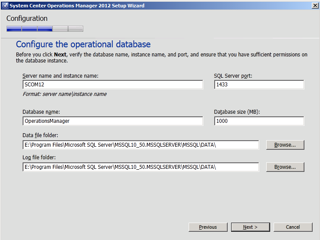Cancel the setup wizard
This screenshot has width=320, height=240.
click(293, 227)
